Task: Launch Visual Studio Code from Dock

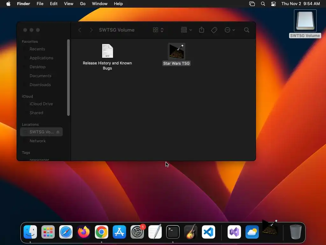Action: pos(209,232)
